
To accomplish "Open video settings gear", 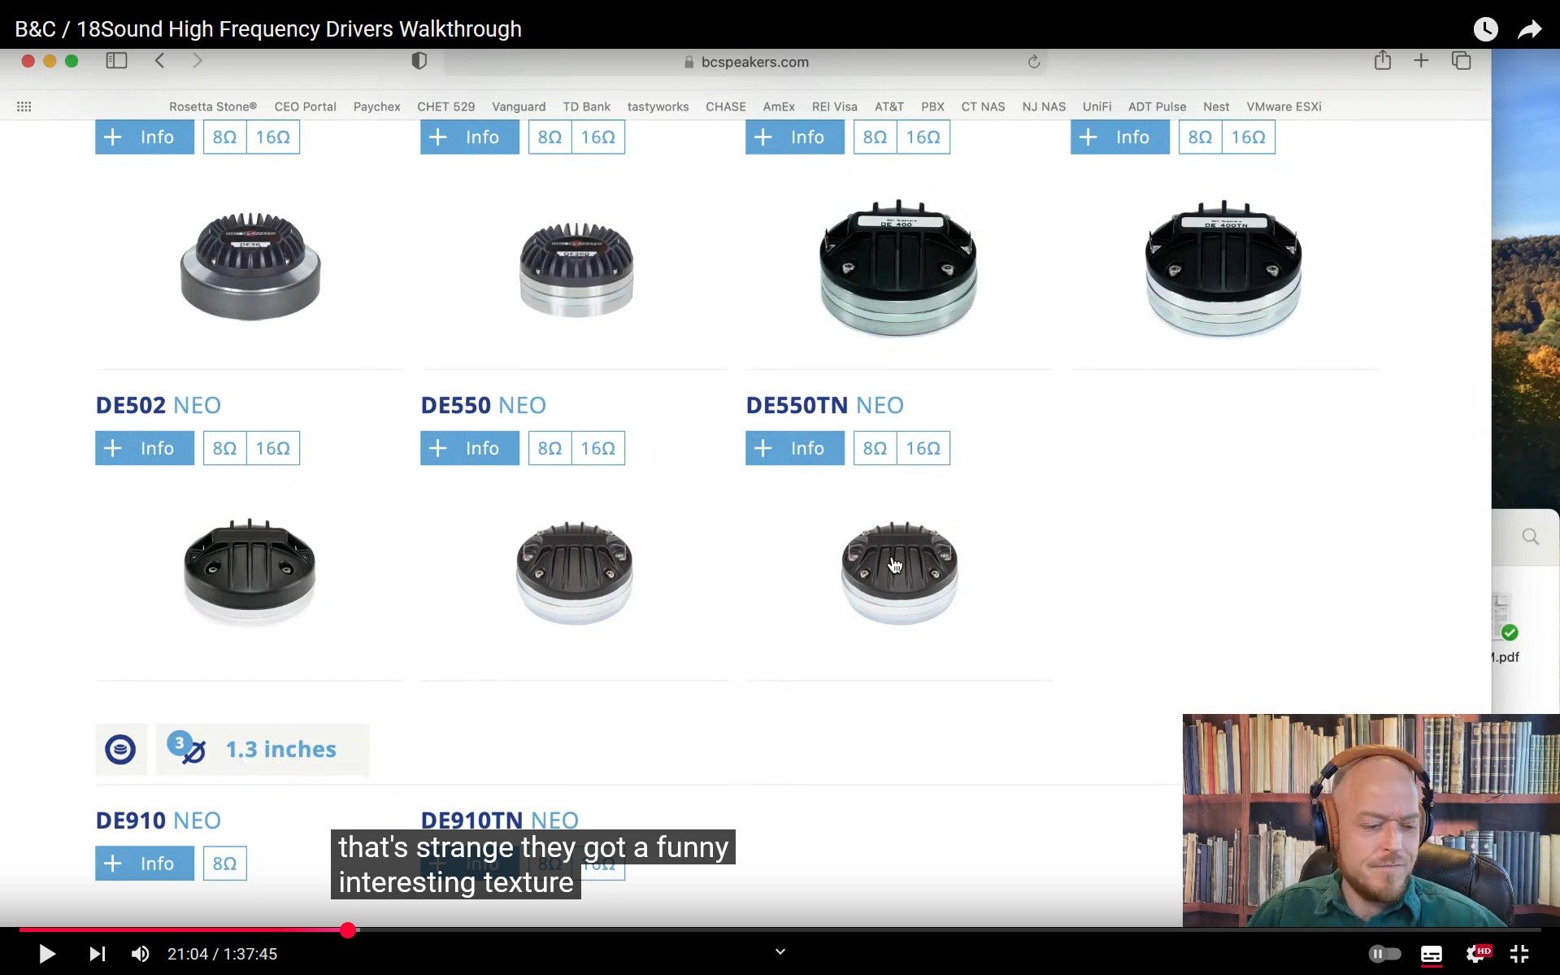I will coord(1477,953).
